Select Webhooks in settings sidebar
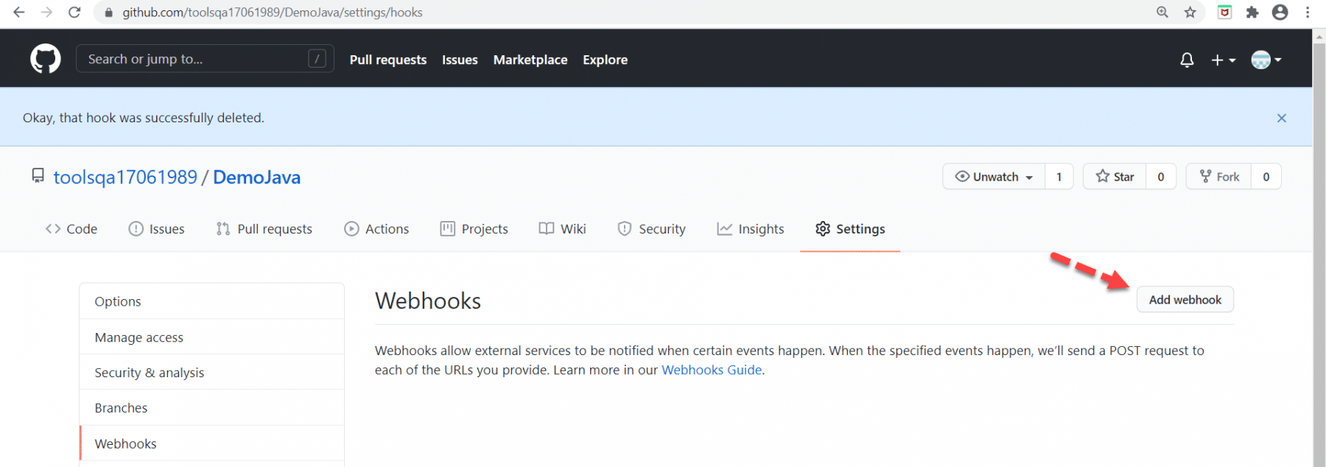Image resolution: width=1326 pixels, height=467 pixels. 211,443
